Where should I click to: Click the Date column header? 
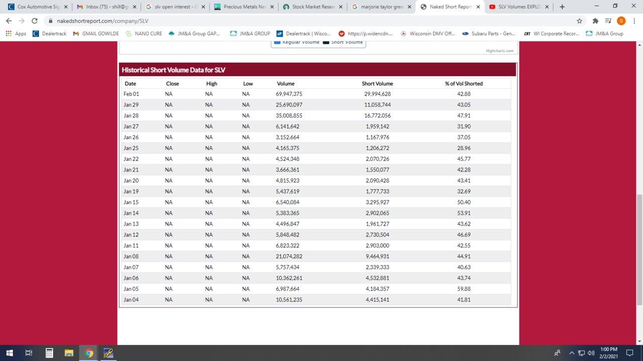click(130, 84)
